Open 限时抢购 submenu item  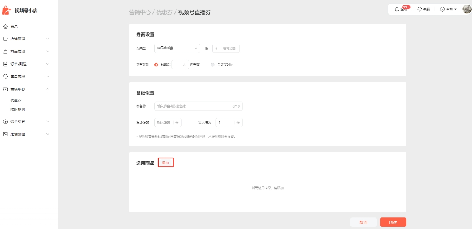pyautogui.click(x=18, y=109)
